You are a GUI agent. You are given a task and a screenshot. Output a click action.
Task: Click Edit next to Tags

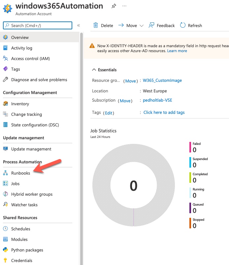point(109,113)
